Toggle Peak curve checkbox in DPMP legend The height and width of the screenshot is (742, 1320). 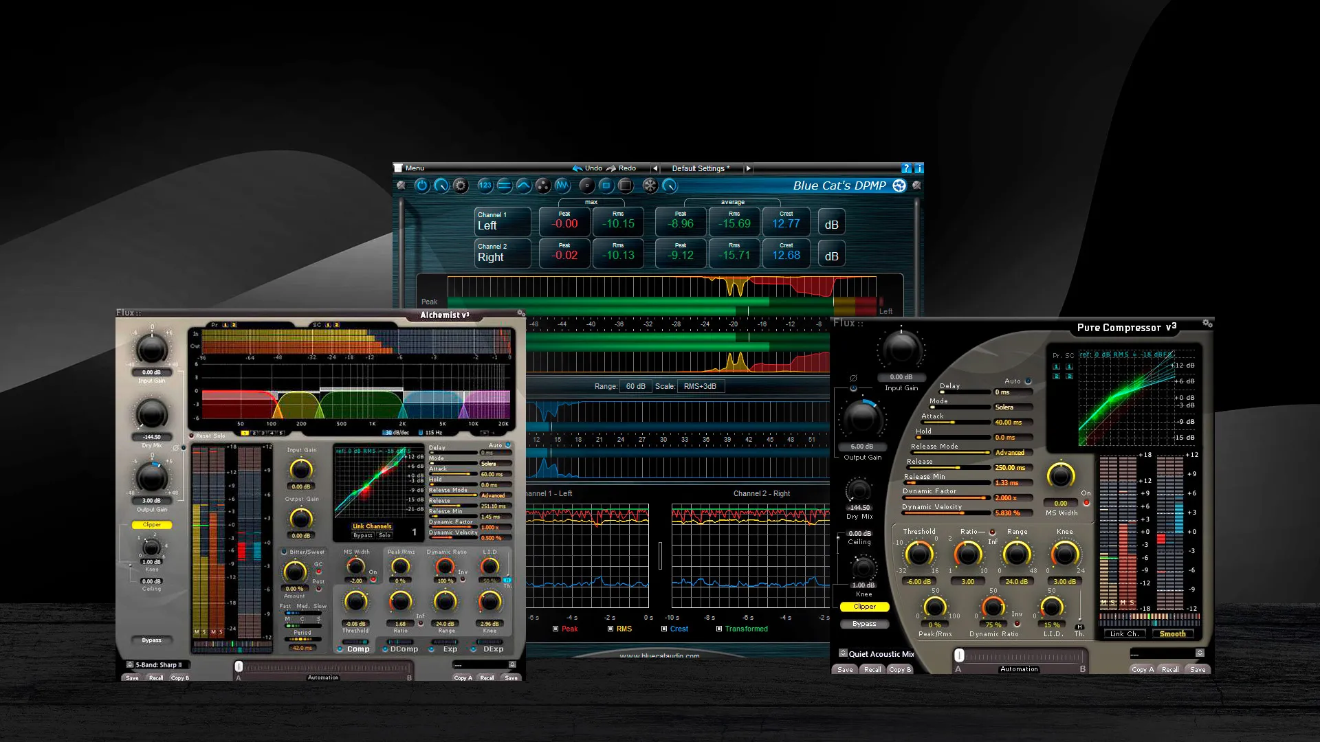point(555,629)
